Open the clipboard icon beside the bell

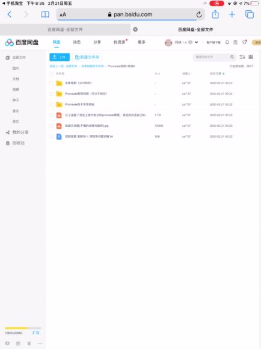pyautogui.click(x=235, y=42)
